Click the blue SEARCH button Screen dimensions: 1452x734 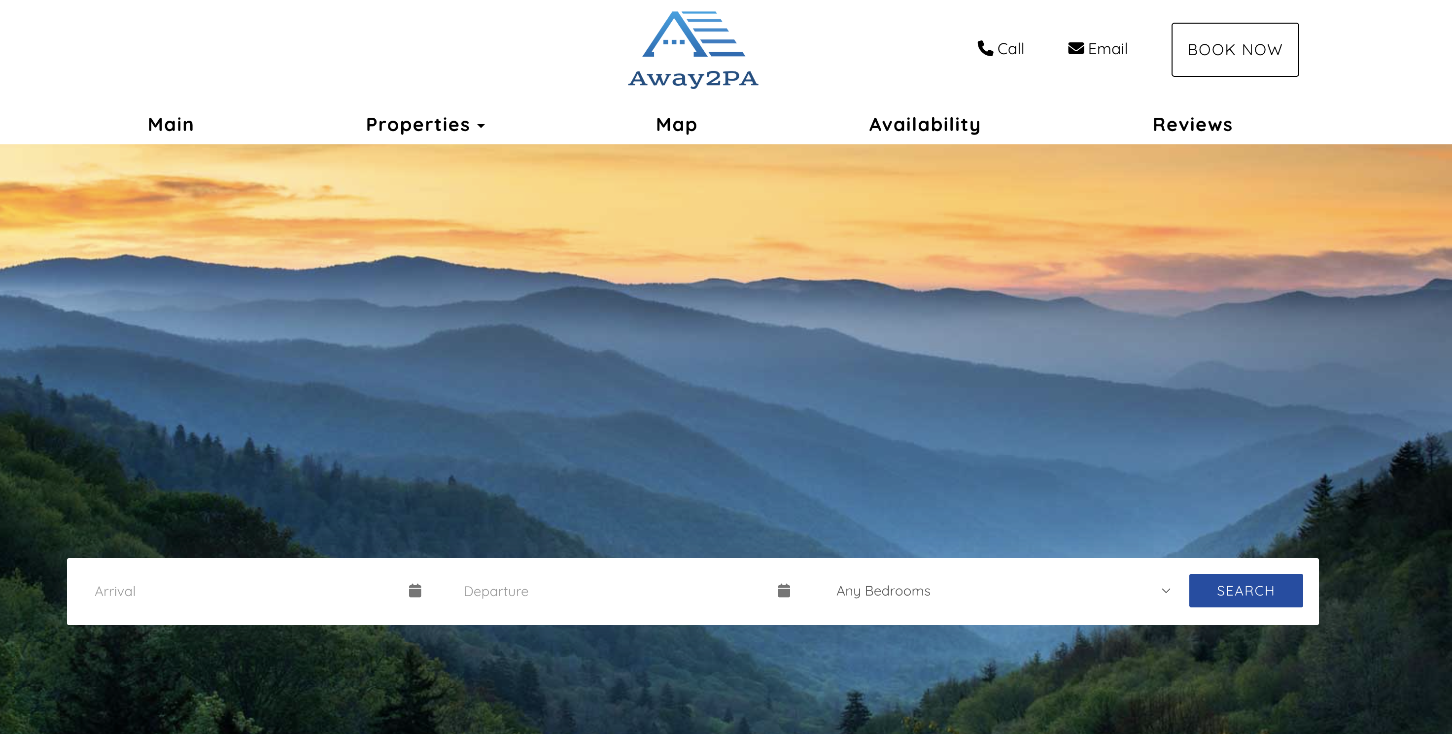(1245, 591)
